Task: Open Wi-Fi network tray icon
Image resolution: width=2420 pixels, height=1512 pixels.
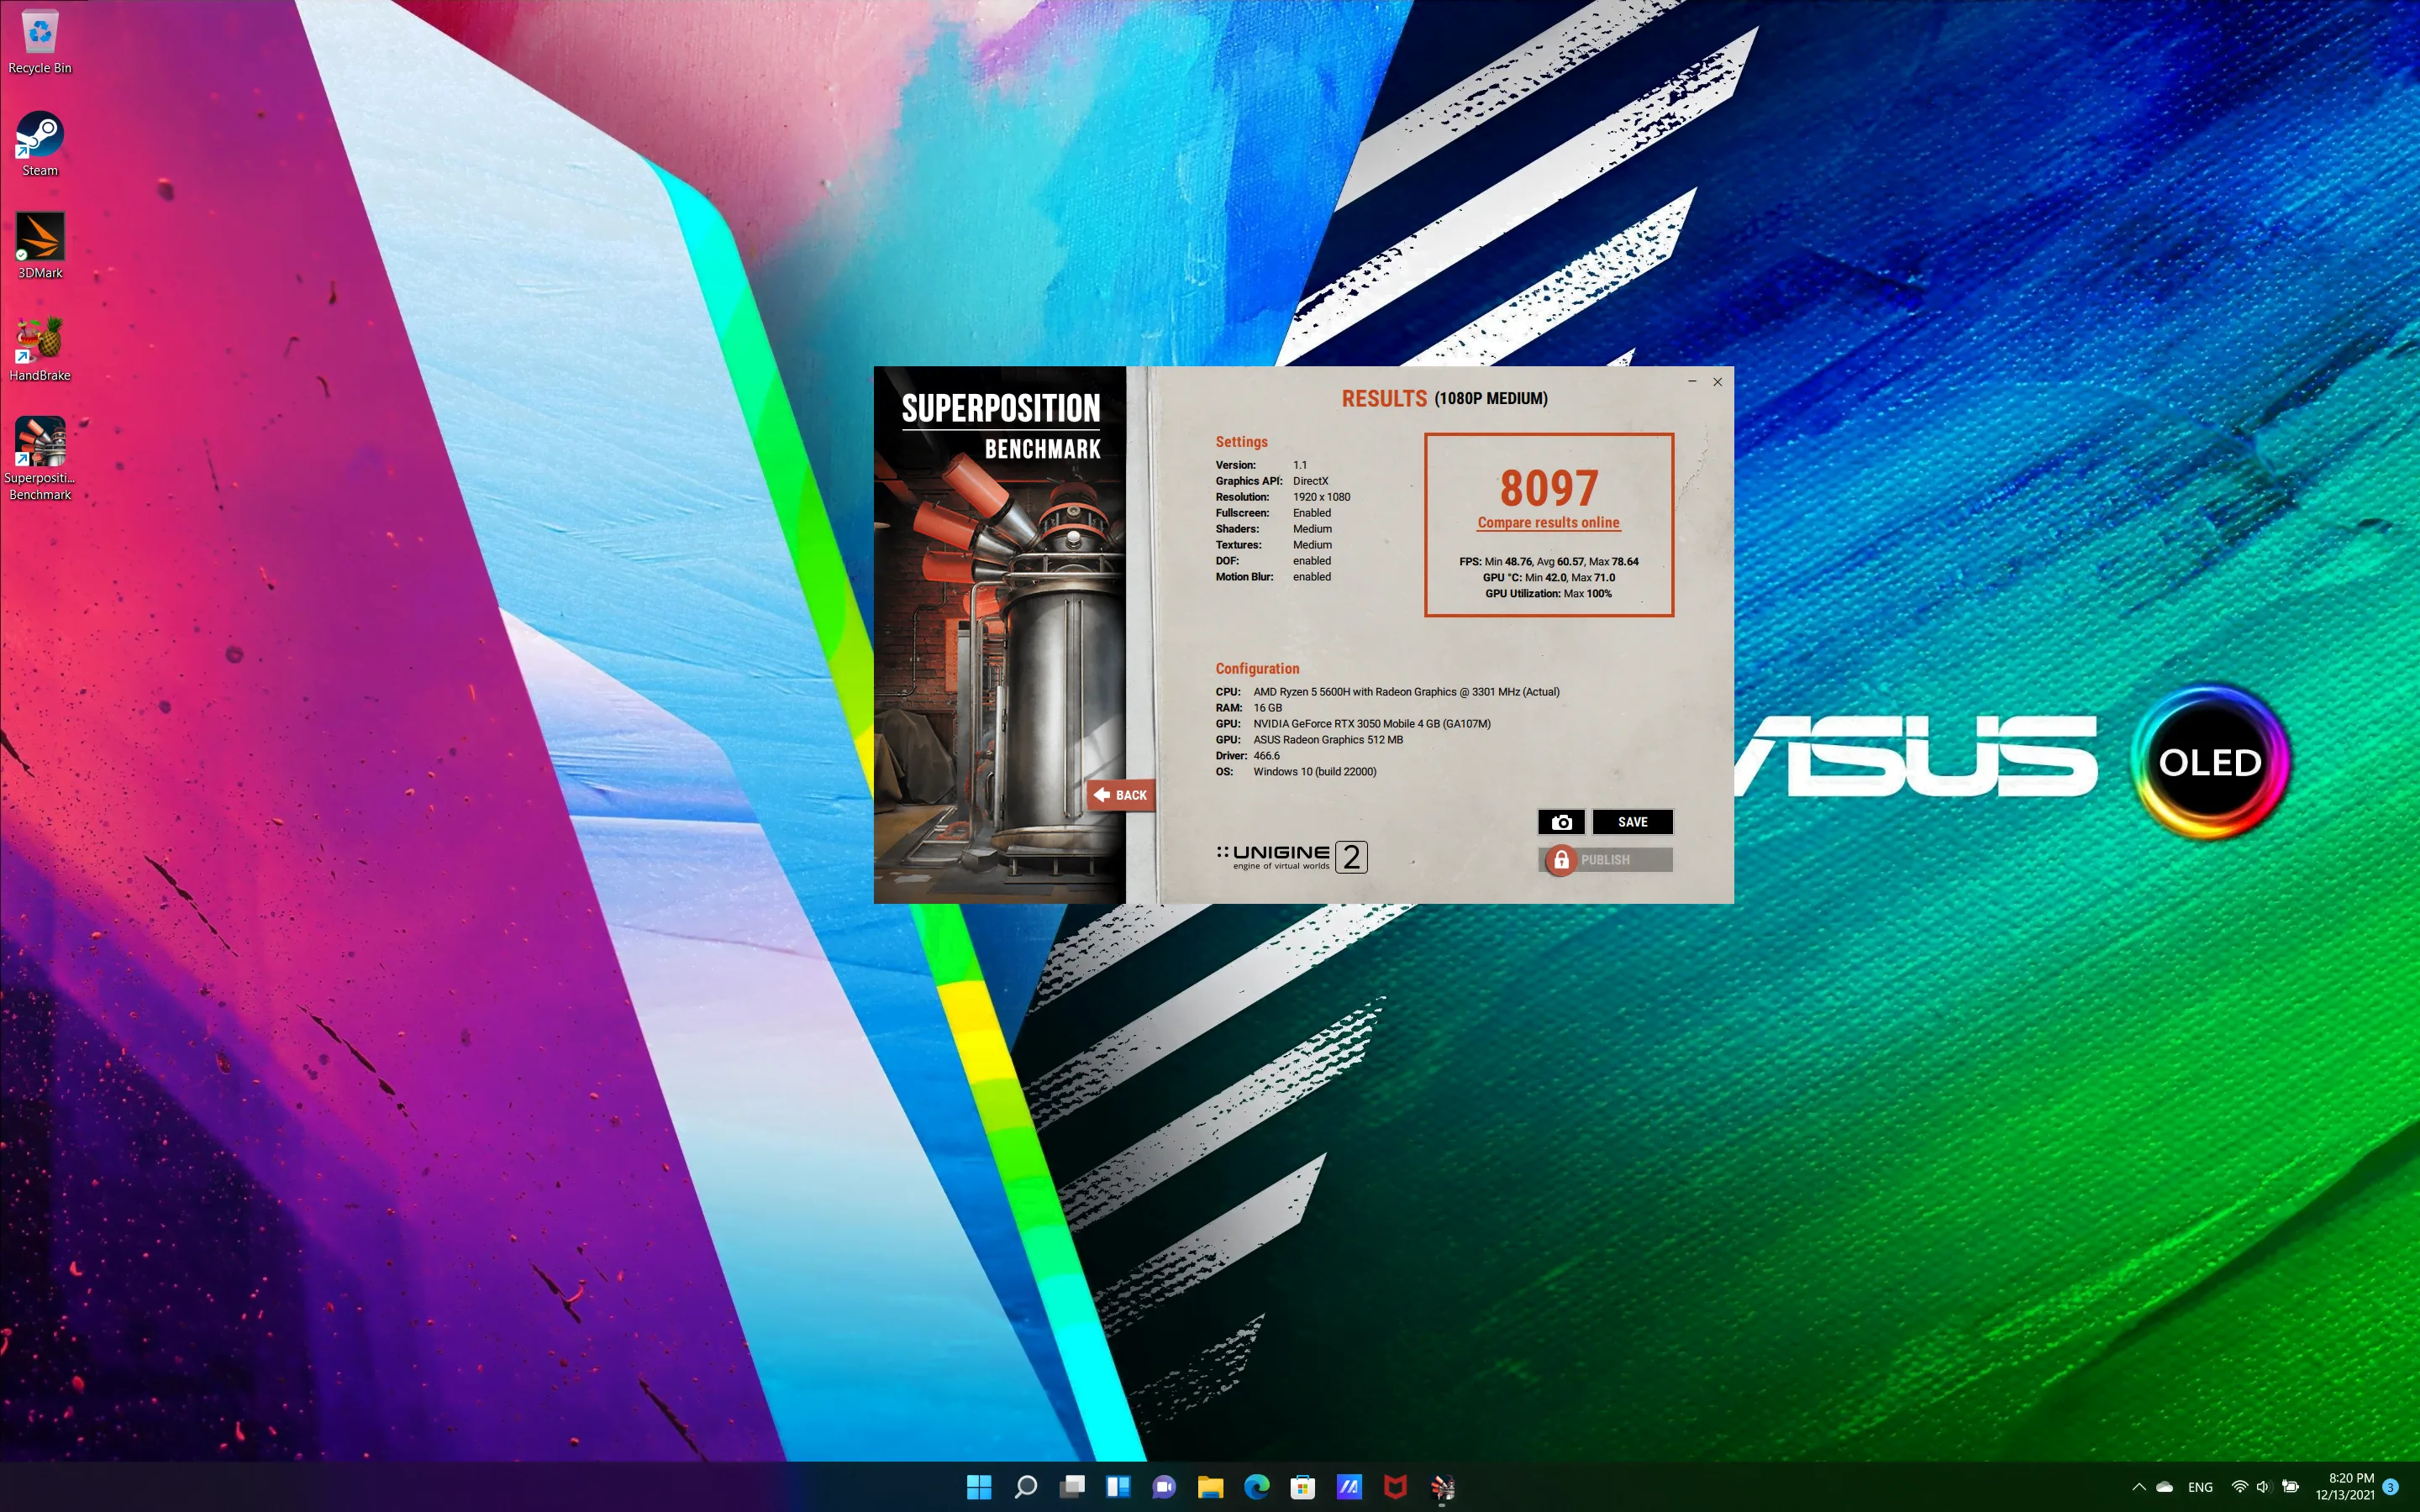Action: 2240,1487
